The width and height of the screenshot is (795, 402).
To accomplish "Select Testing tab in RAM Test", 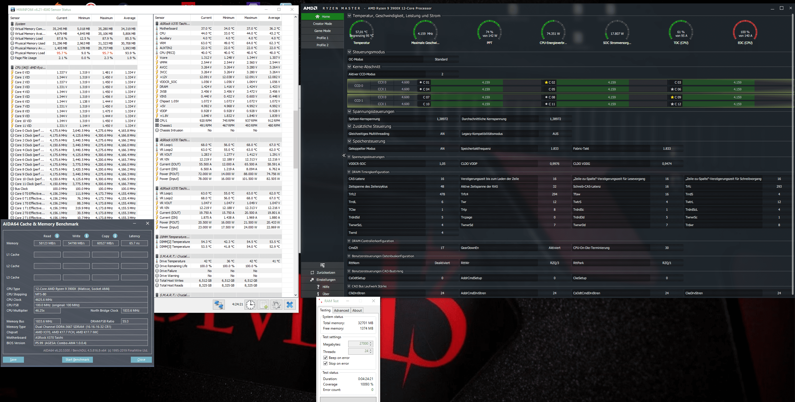I will click(x=325, y=310).
